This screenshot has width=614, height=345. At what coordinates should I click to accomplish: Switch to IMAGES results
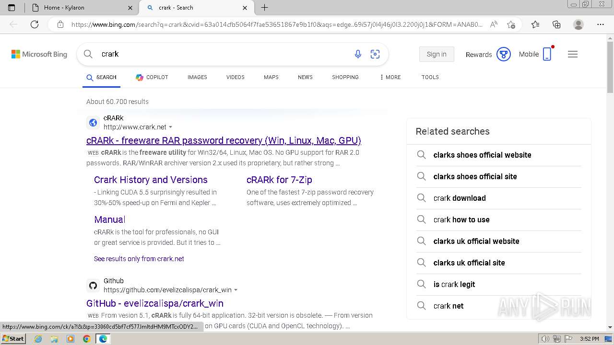pyautogui.click(x=197, y=77)
